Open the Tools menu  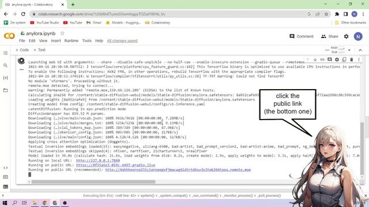tap(87, 41)
